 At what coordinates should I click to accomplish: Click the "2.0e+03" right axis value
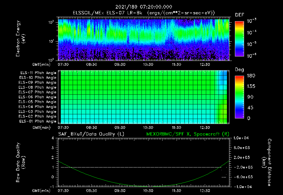[x=242, y=158]
